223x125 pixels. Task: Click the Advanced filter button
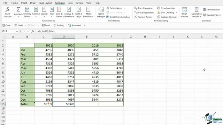(74, 25)
